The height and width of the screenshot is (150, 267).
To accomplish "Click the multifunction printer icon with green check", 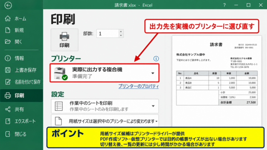I will (x=60, y=73).
